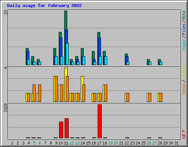Select the red KB bar for day 17
188x147 pixels.
point(100,121)
